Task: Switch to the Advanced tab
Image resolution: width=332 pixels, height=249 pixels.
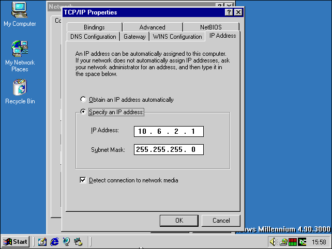Action: [152, 27]
